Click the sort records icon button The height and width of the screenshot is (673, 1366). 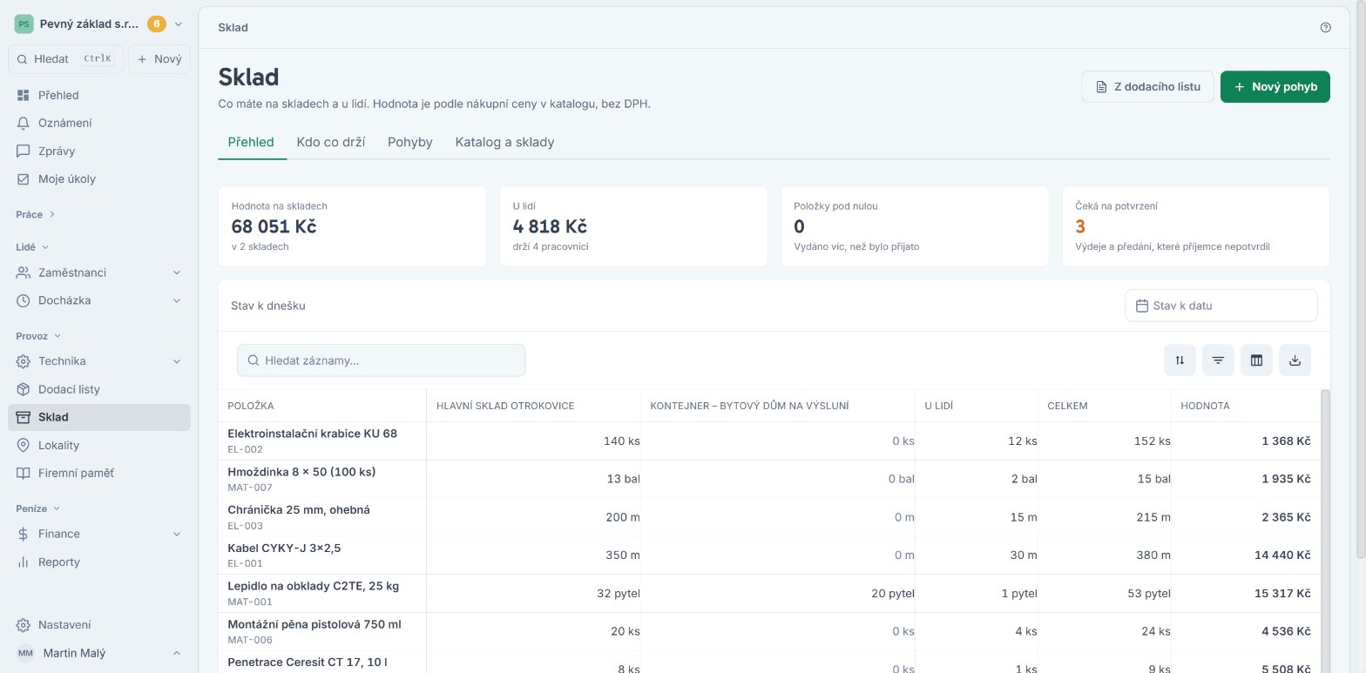pos(1180,360)
